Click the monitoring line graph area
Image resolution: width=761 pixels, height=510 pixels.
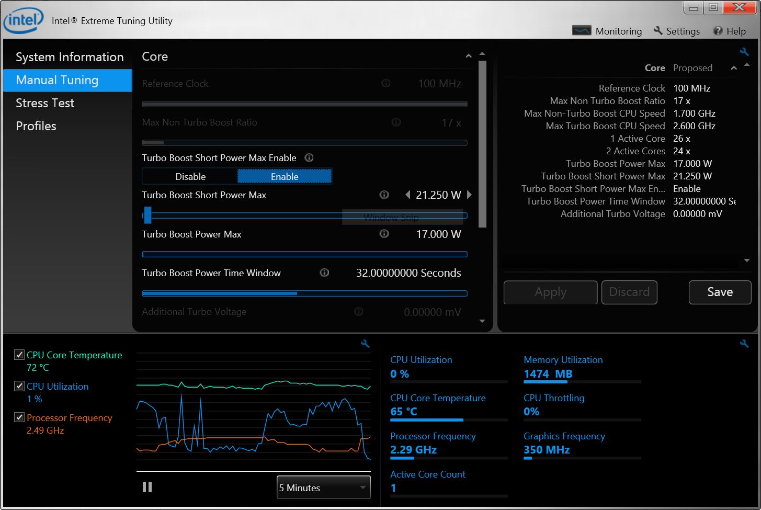[x=253, y=412]
